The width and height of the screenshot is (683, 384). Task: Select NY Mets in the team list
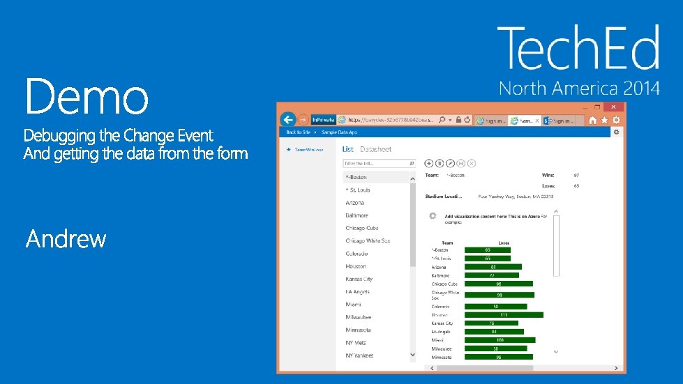[x=376, y=343]
